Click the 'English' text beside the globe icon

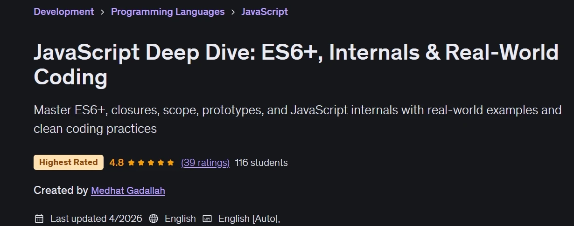click(x=180, y=219)
